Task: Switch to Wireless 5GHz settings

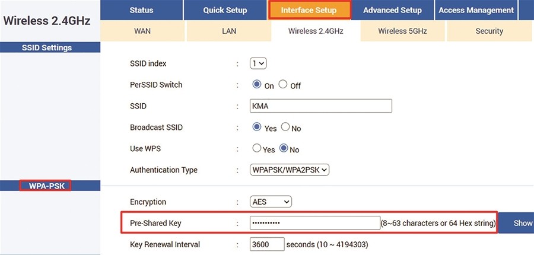Action: [402, 31]
